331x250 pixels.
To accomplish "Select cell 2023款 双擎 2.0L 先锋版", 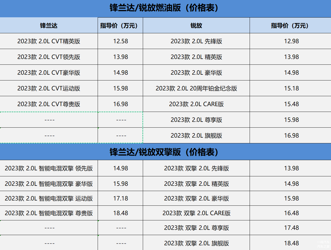I will pyautogui.click(x=196, y=168).
